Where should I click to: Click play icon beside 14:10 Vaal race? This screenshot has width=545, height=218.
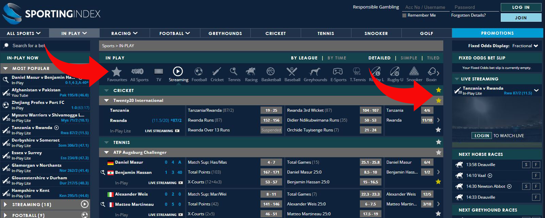click(x=490, y=176)
